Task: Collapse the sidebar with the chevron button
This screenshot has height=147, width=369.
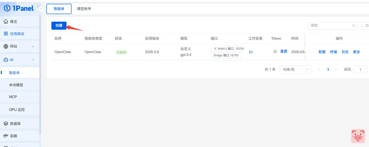Action: 41,9
